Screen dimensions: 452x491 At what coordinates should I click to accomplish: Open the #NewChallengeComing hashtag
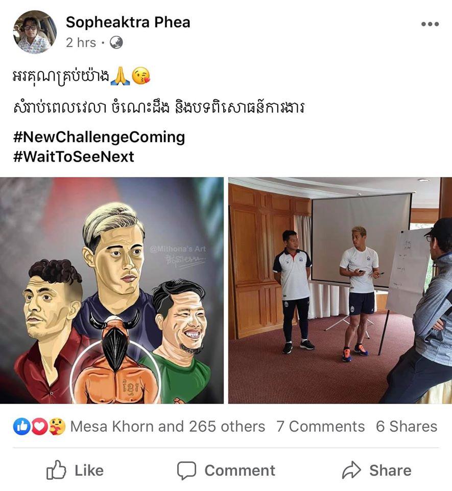(99, 137)
